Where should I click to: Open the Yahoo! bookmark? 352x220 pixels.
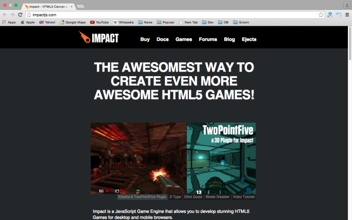pyautogui.click(x=47, y=22)
